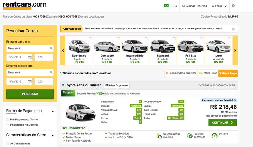
Task: Click the Brazil flag language icon
Action: 166,6
